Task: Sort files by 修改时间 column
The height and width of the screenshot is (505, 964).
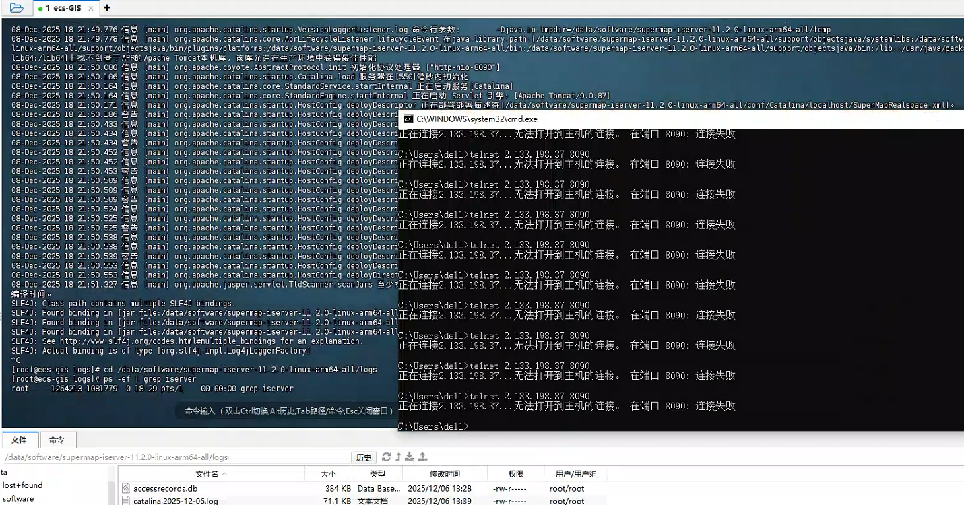Action: coord(445,474)
